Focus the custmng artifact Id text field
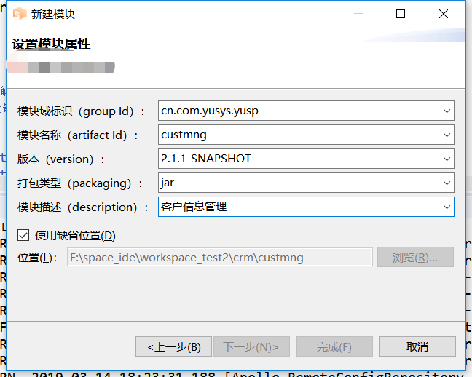The height and width of the screenshot is (377, 472). tap(299, 135)
